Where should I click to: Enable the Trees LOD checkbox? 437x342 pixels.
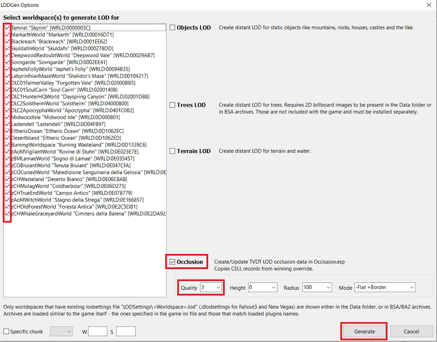[x=172, y=105]
